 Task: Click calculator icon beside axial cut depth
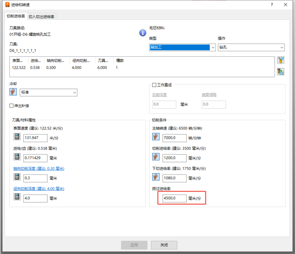(x=17, y=177)
